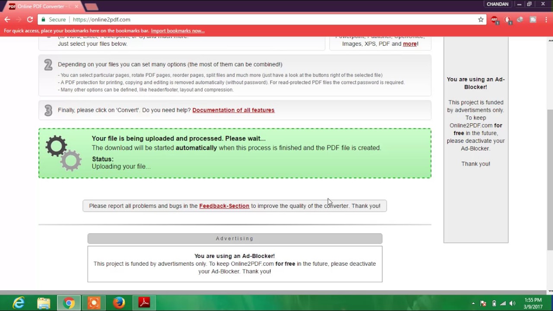
Task: Open the 'Feedback-Section' link
Action: [x=224, y=206]
